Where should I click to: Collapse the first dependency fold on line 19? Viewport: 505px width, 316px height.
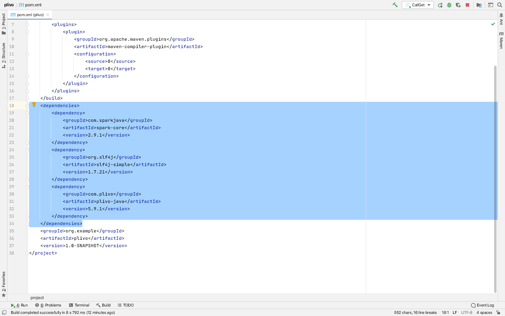[27, 113]
